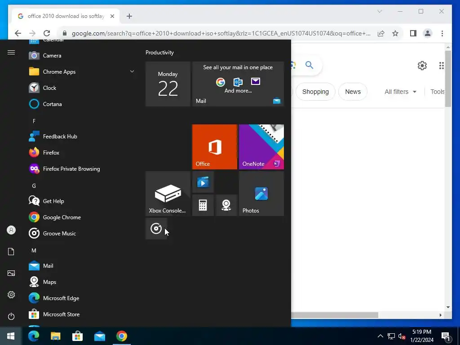
Task: Open the Chrome profile button
Action: 428,33
